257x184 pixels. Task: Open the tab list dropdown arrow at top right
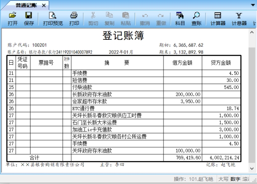point(253,5)
